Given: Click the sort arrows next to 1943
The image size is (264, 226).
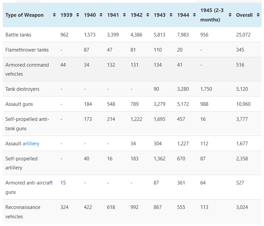Looking at the screenshot, I should tap(171, 15).
